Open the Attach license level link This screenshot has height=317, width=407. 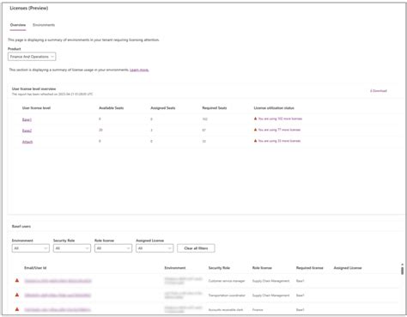[x=27, y=142]
